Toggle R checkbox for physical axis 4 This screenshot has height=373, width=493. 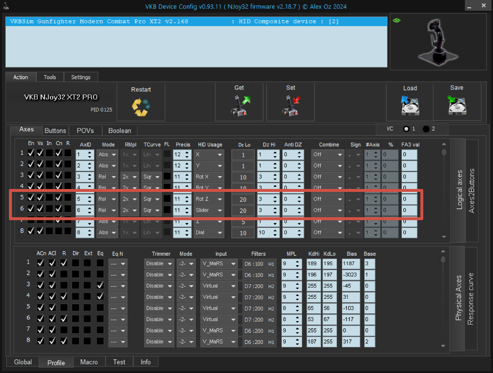coord(64,296)
